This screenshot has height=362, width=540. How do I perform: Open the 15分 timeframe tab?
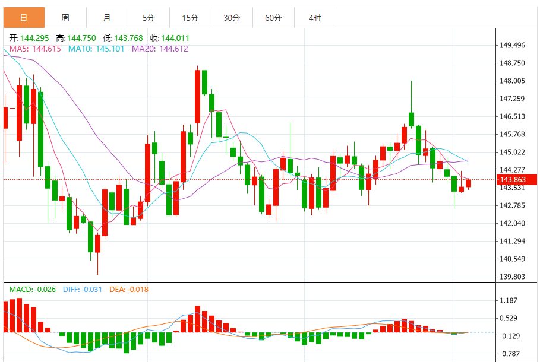(191, 18)
